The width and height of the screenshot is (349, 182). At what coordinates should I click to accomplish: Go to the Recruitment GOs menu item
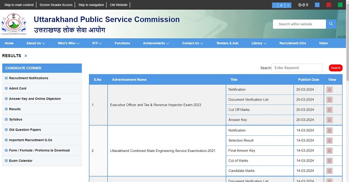[292, 44]
